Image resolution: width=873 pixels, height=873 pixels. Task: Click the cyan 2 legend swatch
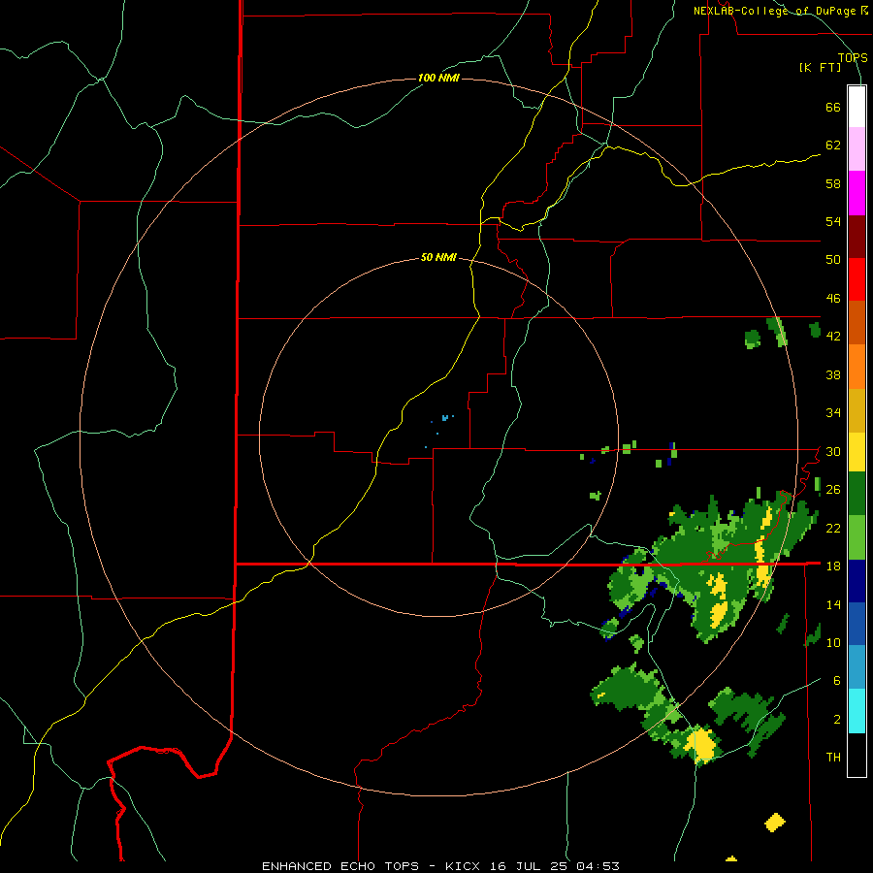tap(857, 711)
